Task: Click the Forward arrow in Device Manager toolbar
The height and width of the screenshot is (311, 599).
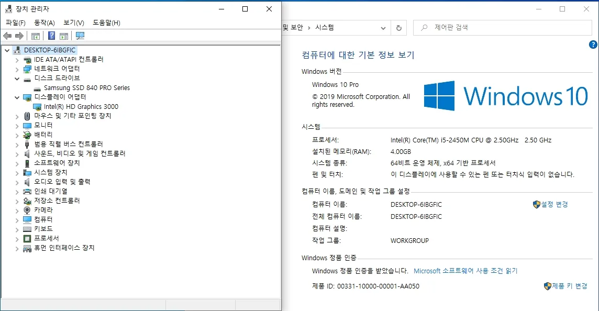Action: pos(19,36)
